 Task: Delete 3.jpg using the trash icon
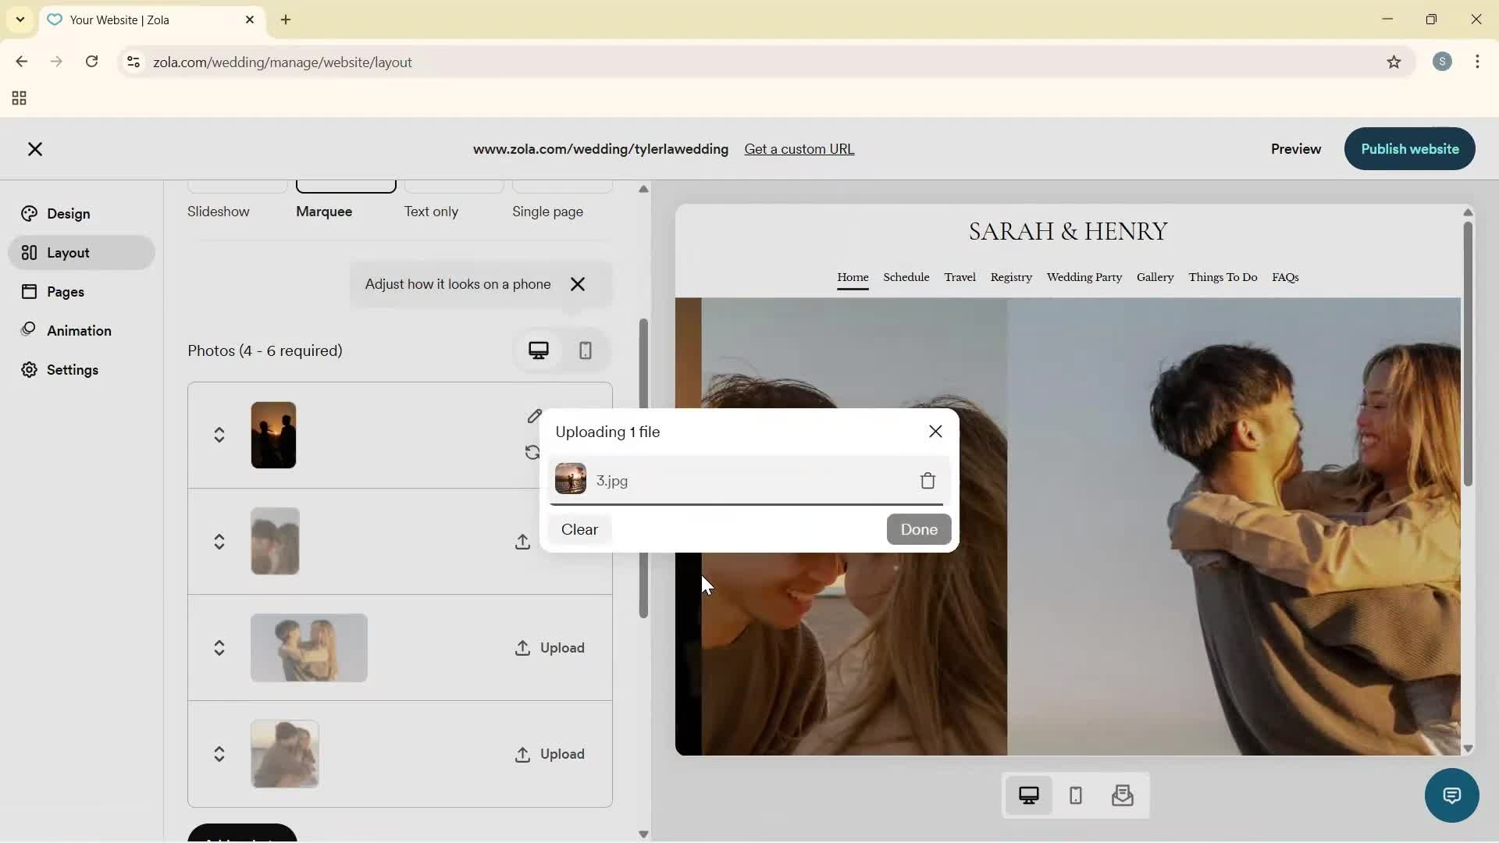[x=927, y=480]
